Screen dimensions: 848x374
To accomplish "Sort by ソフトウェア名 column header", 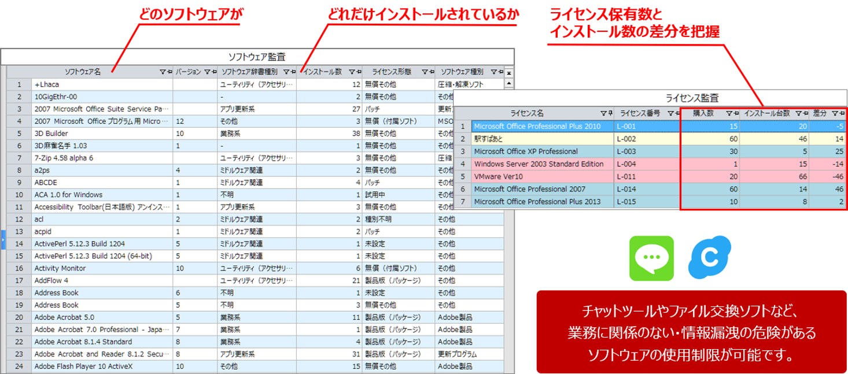I will tap(83, 72).
